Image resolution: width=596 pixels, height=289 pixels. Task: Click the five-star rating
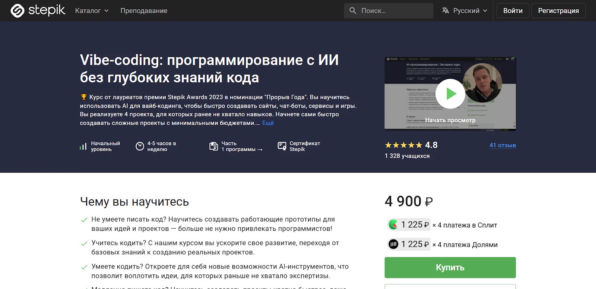[403, 145]
